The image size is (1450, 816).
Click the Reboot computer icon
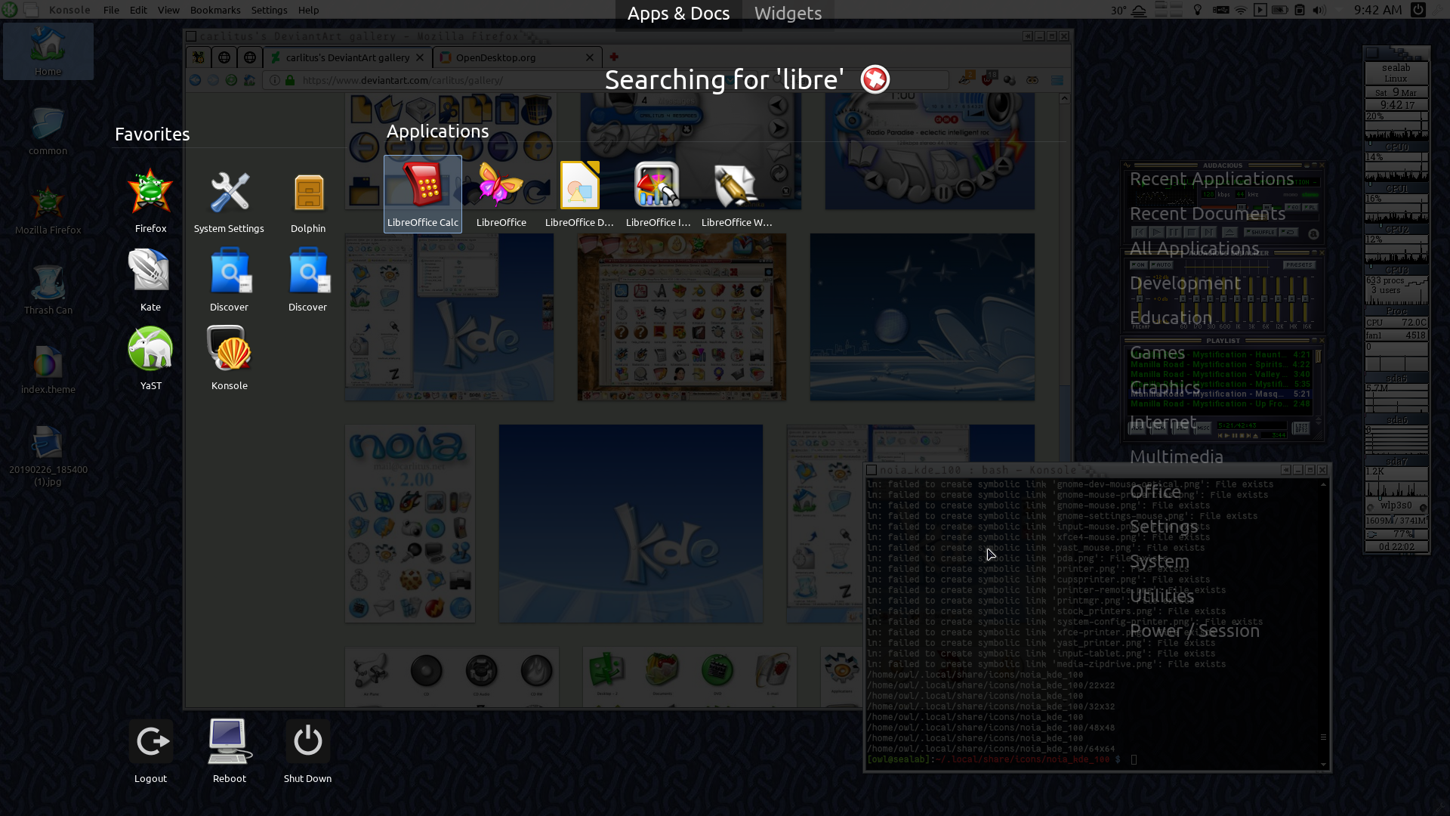coord(229,751)
